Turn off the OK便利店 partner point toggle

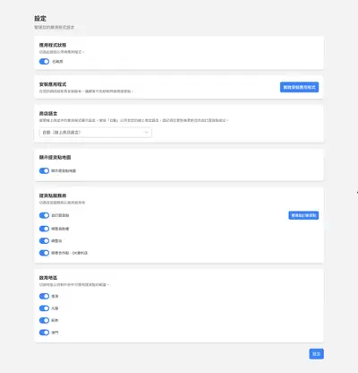coord(44,253)
